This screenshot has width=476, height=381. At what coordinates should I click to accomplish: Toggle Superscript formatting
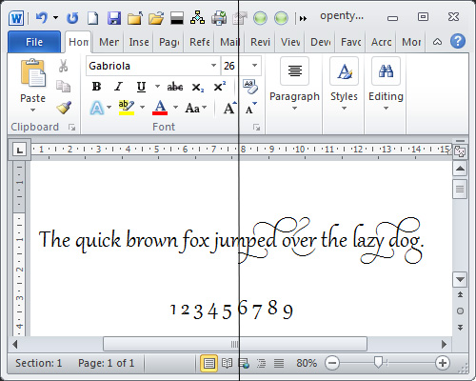coord(220,87)
